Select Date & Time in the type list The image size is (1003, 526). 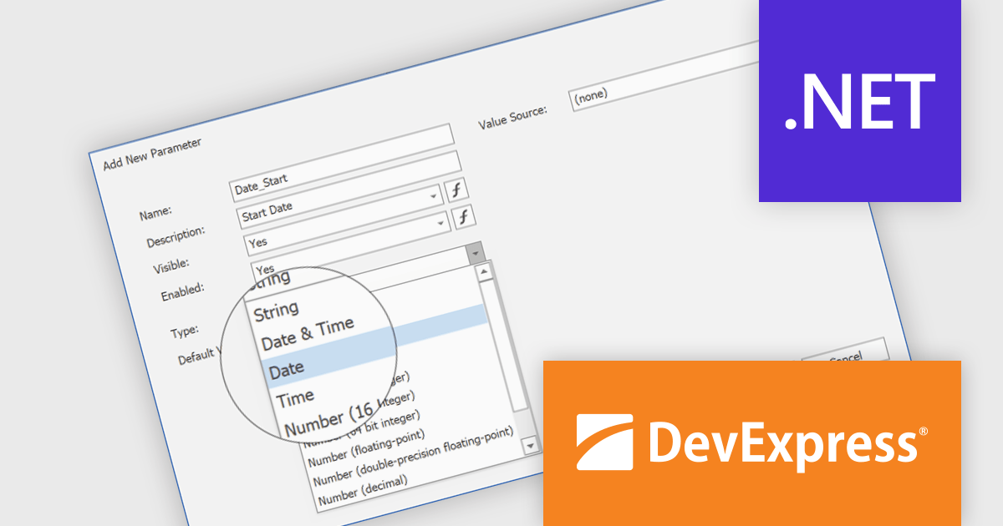tap(308, 333)
